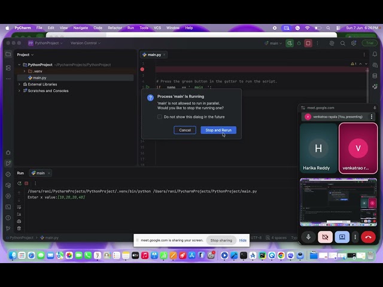Open the Version Control dropdown
The image size is (383, 287).
tap(86, 43)
